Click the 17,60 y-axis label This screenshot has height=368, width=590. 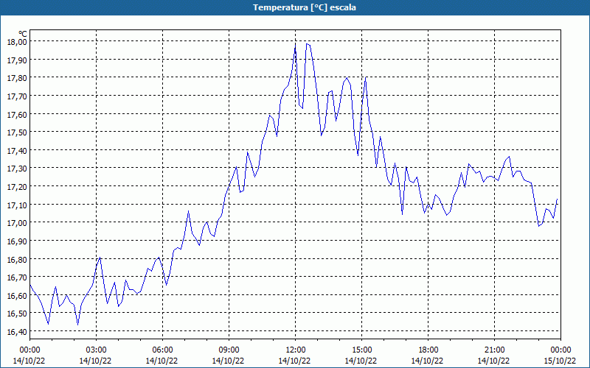pyautogui.click(x=17, y=114)
